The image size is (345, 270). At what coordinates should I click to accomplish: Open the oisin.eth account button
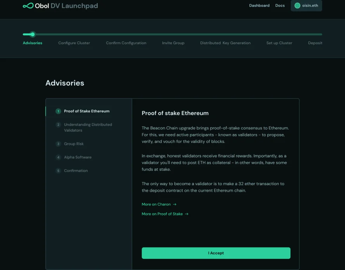(x=306, y=6)
